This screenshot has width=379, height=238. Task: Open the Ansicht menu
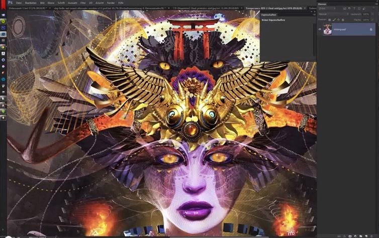pyautogui.click(x=100, y=3)
